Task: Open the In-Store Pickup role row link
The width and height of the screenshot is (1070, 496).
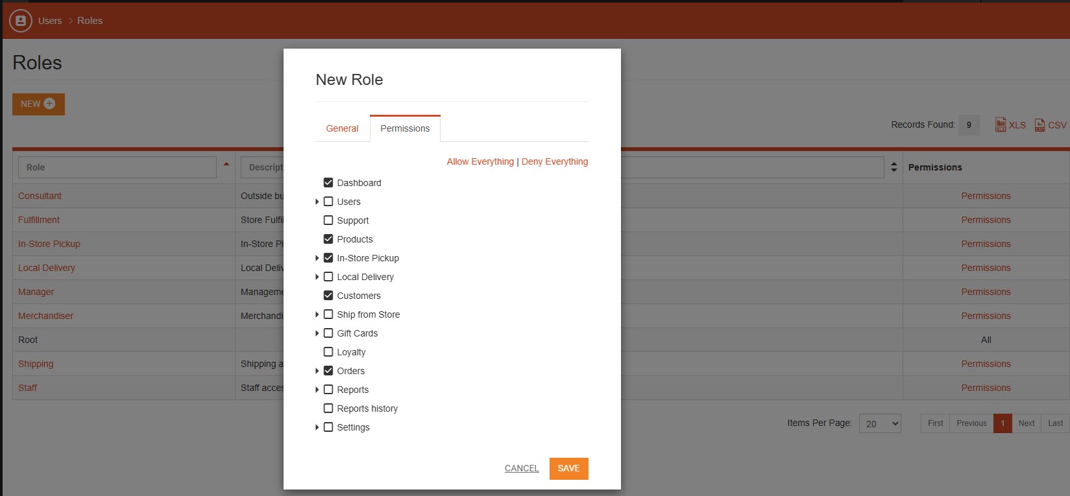Action: (x=49, y=244)
